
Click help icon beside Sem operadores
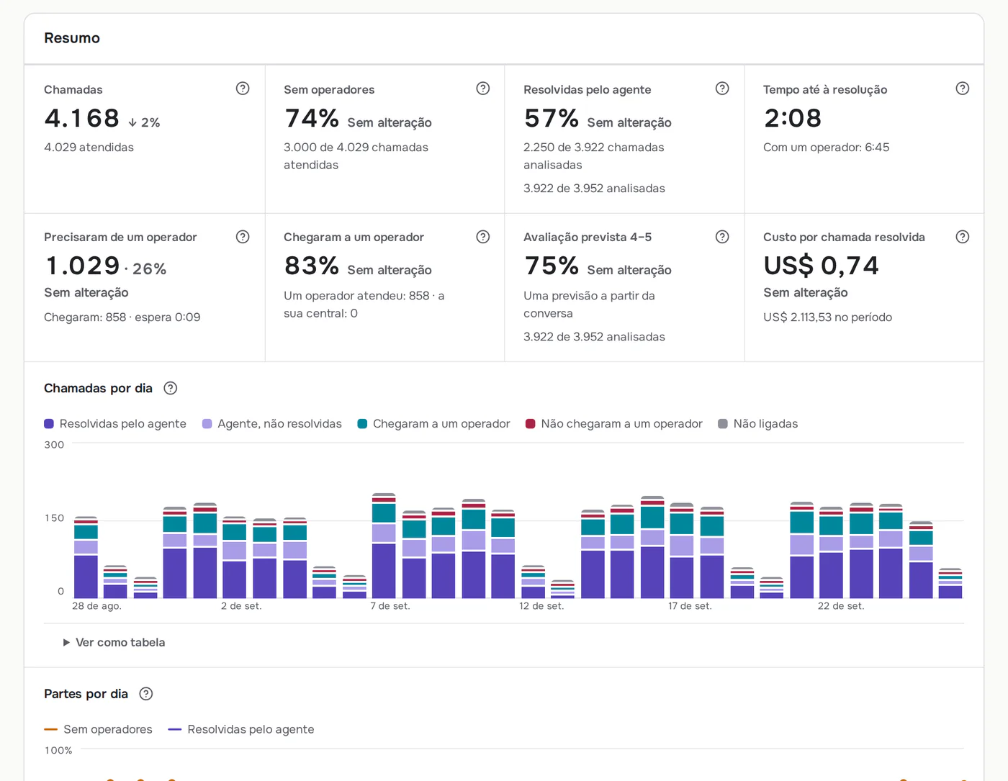[x=483, y=89]
